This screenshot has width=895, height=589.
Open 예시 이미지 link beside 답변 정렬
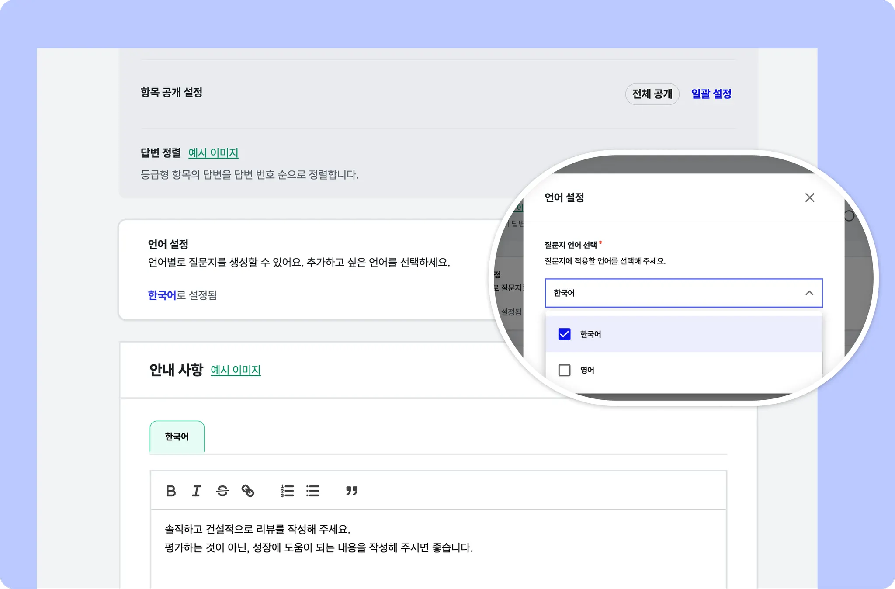[x=213, y=153]
